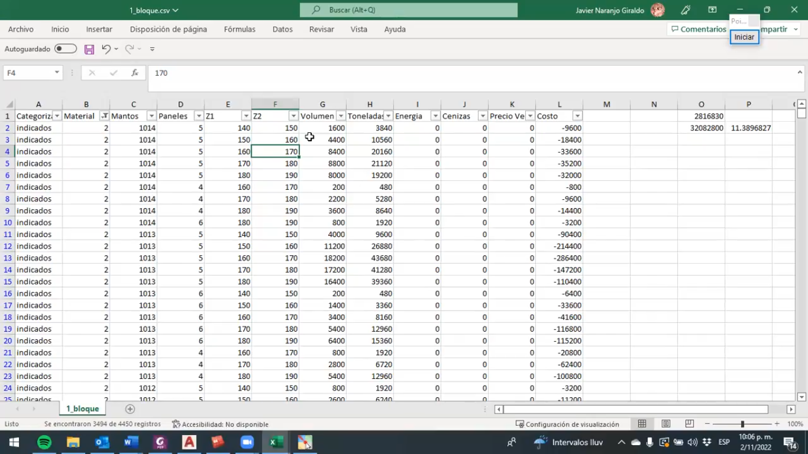
Task: Open Zoom from the taskbar
Action: click(x=247, y=442)
